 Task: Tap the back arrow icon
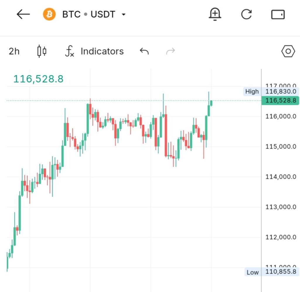click(x=23, y=14)
